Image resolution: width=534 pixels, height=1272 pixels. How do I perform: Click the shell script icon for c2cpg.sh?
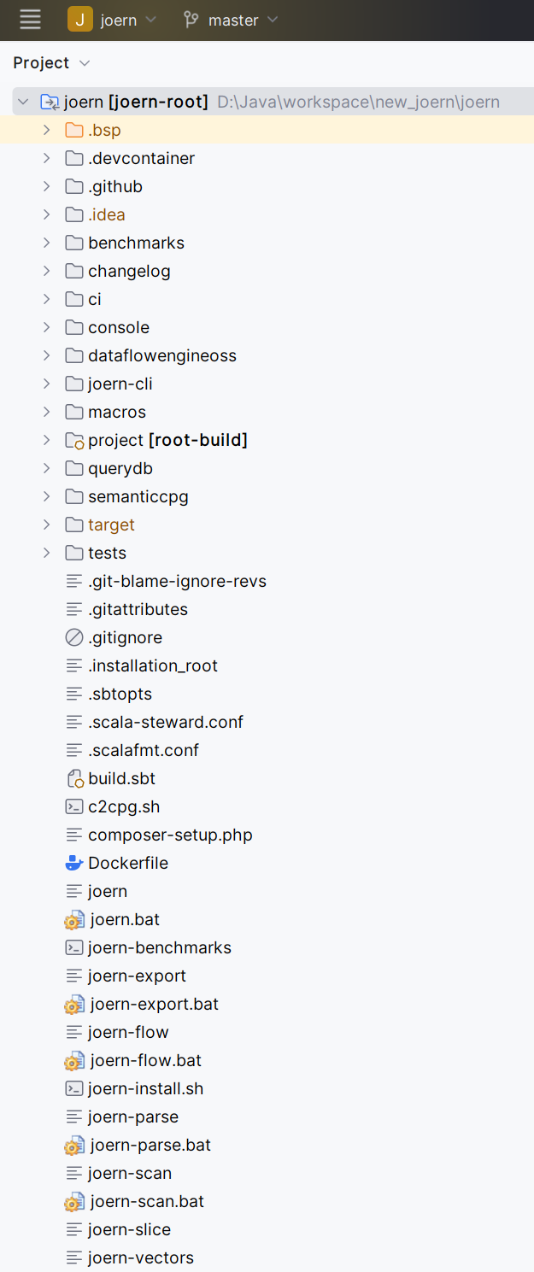74,806
